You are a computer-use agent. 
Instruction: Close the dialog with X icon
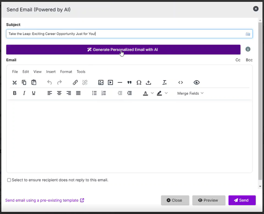[256, 9]
